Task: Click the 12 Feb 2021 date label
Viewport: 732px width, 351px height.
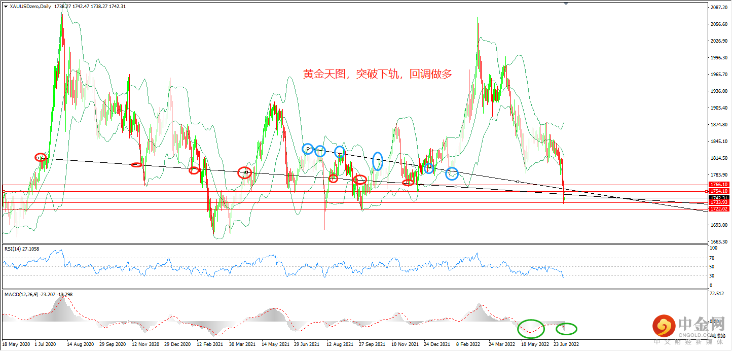Action: (210, 344)
